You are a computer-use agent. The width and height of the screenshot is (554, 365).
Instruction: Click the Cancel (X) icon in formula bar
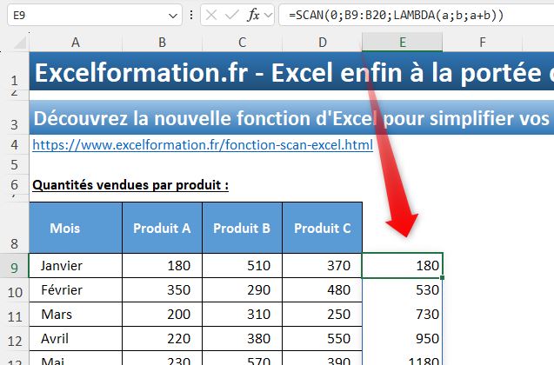(x=212, y=15)
